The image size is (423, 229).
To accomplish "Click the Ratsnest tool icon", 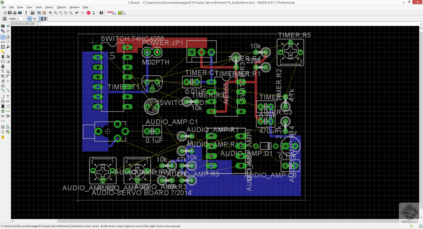I will point(3,127).
